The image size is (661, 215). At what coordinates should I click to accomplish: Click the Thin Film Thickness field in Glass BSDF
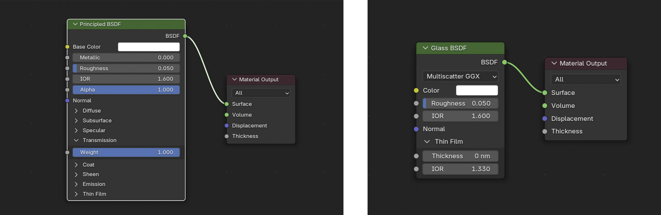click(x=460, y=156)
